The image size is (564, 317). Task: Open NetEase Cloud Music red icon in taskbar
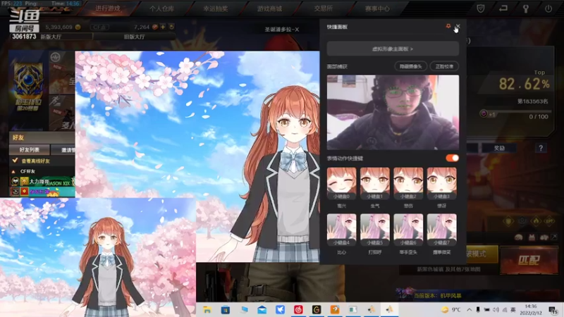298,309
